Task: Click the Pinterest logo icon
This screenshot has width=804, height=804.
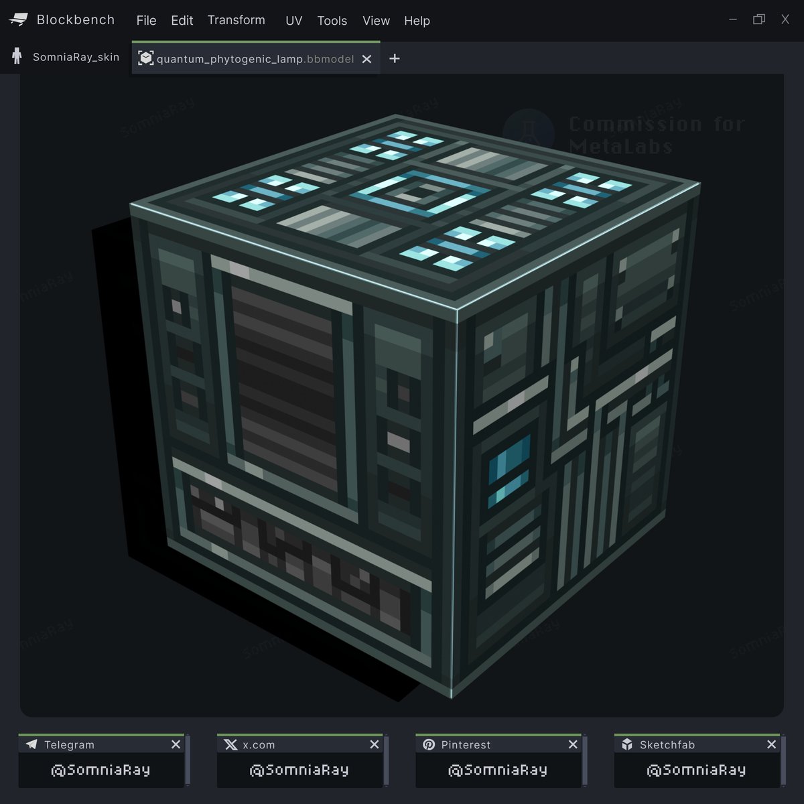Action: [429, 744]
